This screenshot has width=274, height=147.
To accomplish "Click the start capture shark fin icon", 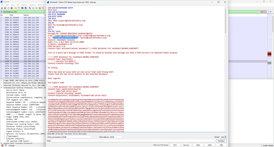I will (x=2, y=8).
